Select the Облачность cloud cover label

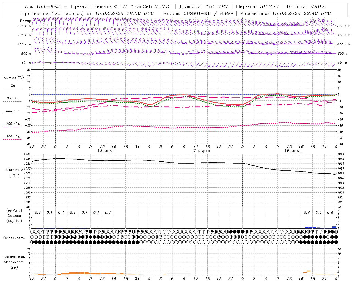(x=14, y=238)
